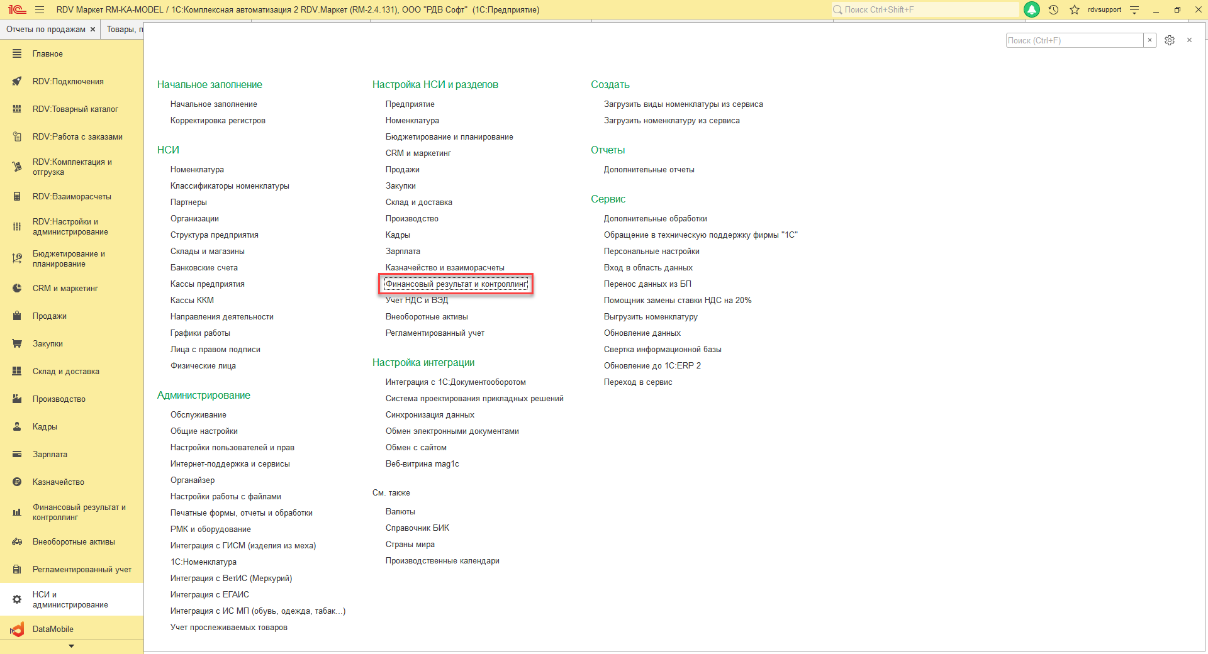
Task: Click the 1C logo icon
Action: [x=17, y=9]
